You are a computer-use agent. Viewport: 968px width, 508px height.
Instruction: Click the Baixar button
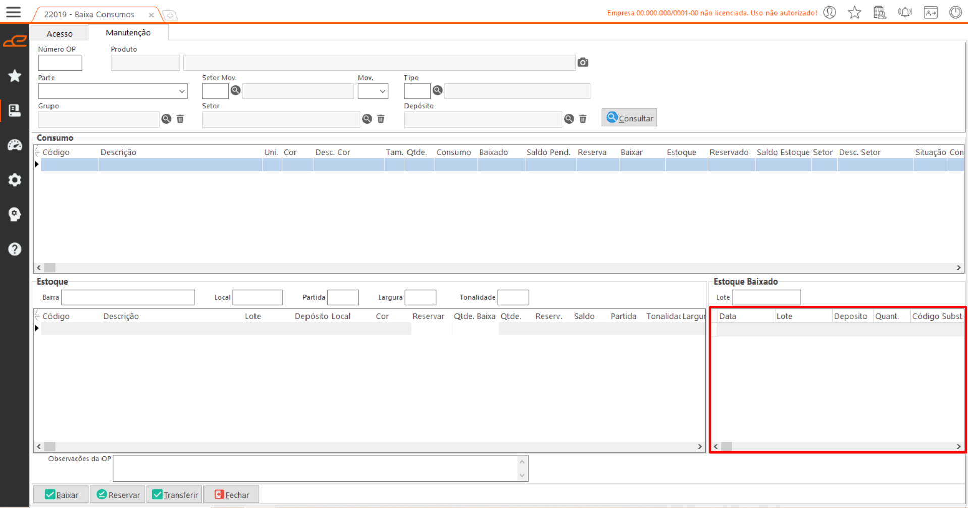(x=61, y=495)
